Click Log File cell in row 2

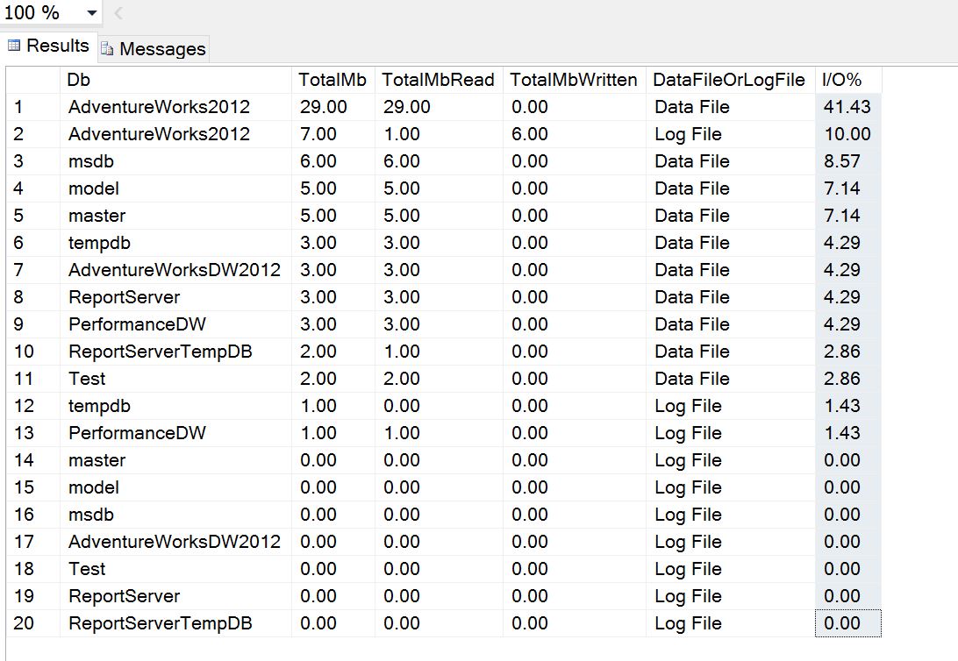point(730,134)
